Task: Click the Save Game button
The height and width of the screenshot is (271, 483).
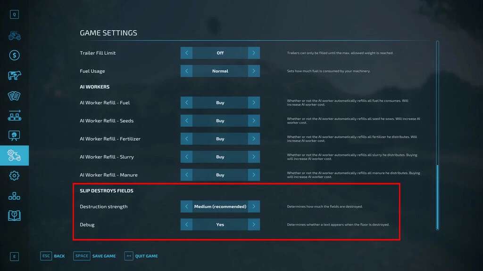Action: [95, 256]
